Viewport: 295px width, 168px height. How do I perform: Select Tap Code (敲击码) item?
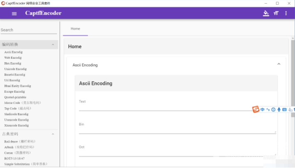[x=18, y=108]
